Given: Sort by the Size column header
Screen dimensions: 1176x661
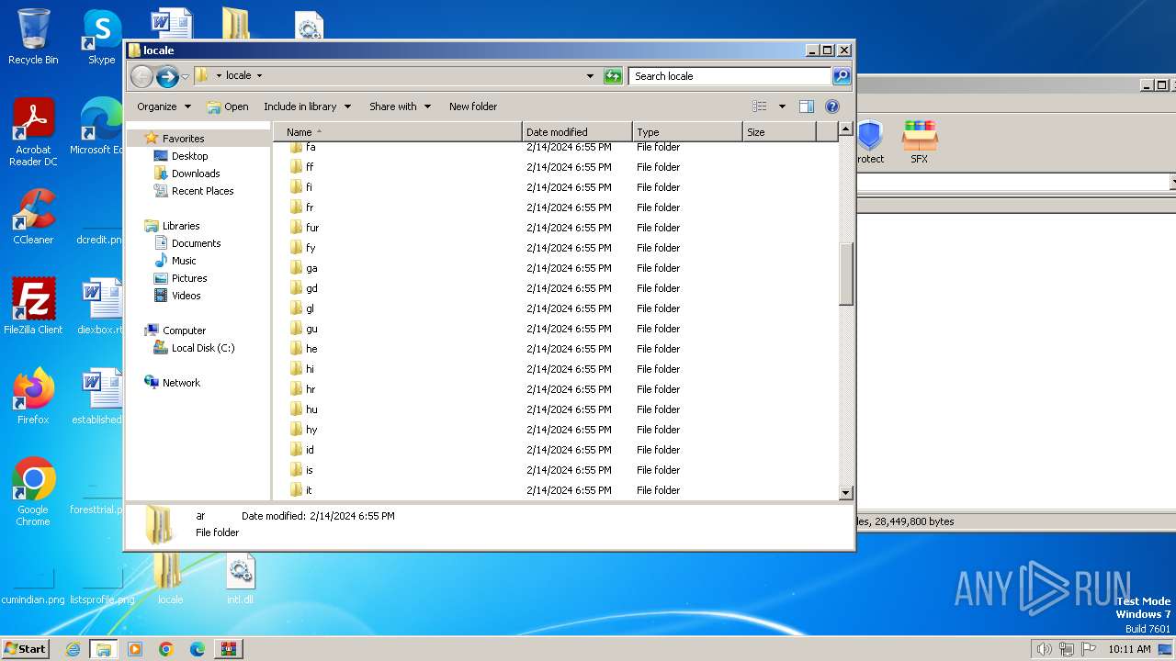Looking at the screenshot, I should click(x=779, y=132).
